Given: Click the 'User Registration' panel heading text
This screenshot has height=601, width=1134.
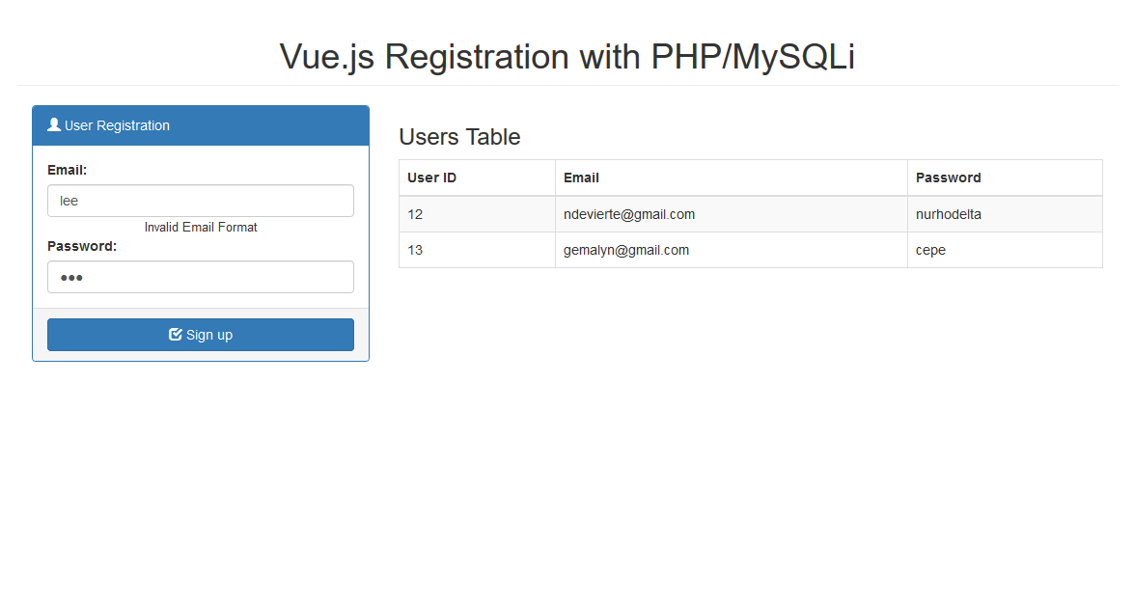Looking at the screenshot, I should click(x=117, y=125).
